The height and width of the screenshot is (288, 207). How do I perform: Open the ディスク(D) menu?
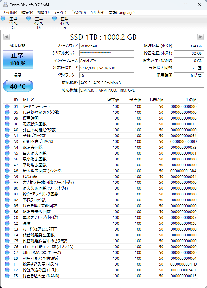point(78,13)
